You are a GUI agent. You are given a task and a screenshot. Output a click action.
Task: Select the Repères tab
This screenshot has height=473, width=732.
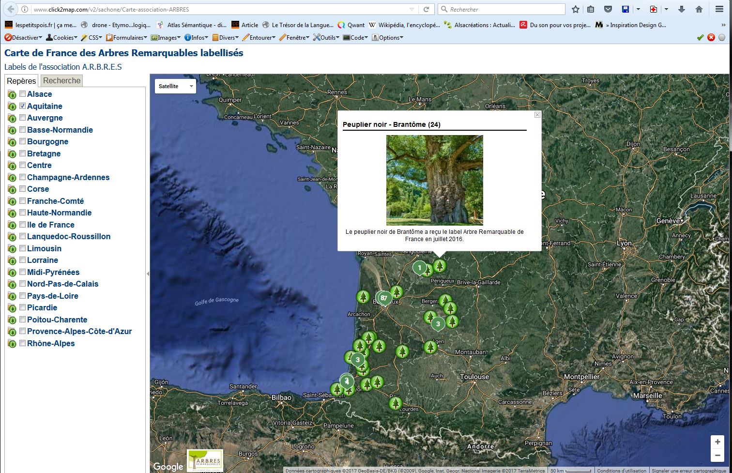click(21, 81)
